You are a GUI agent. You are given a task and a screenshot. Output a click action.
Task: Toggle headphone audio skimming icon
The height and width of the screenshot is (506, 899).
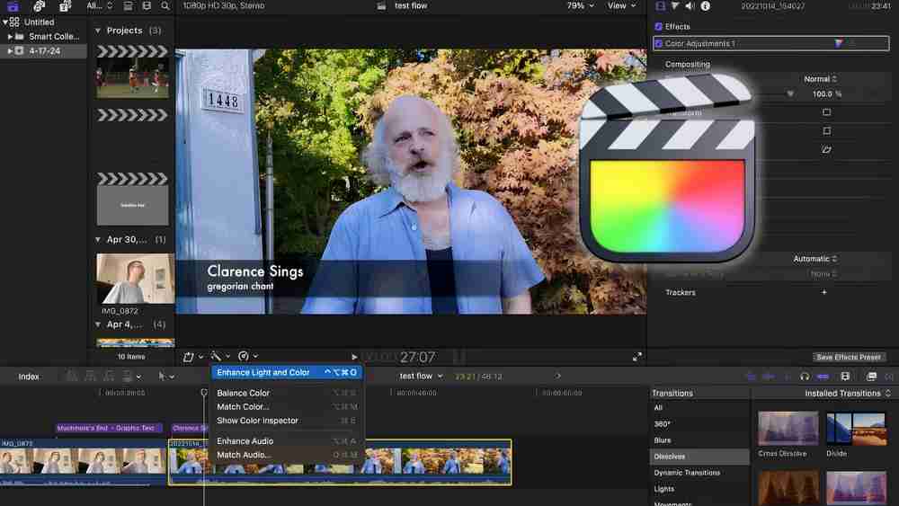tap(805, 377)
